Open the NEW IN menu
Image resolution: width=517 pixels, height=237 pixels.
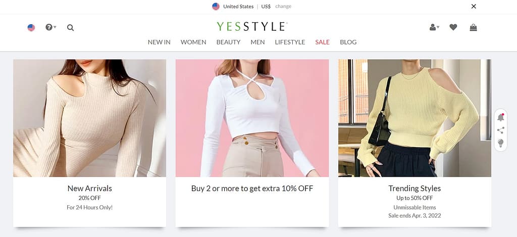click(x=159, y=42)
